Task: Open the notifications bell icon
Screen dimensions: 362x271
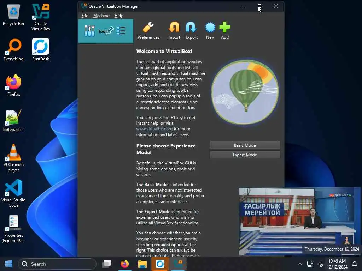Action: 355,264
